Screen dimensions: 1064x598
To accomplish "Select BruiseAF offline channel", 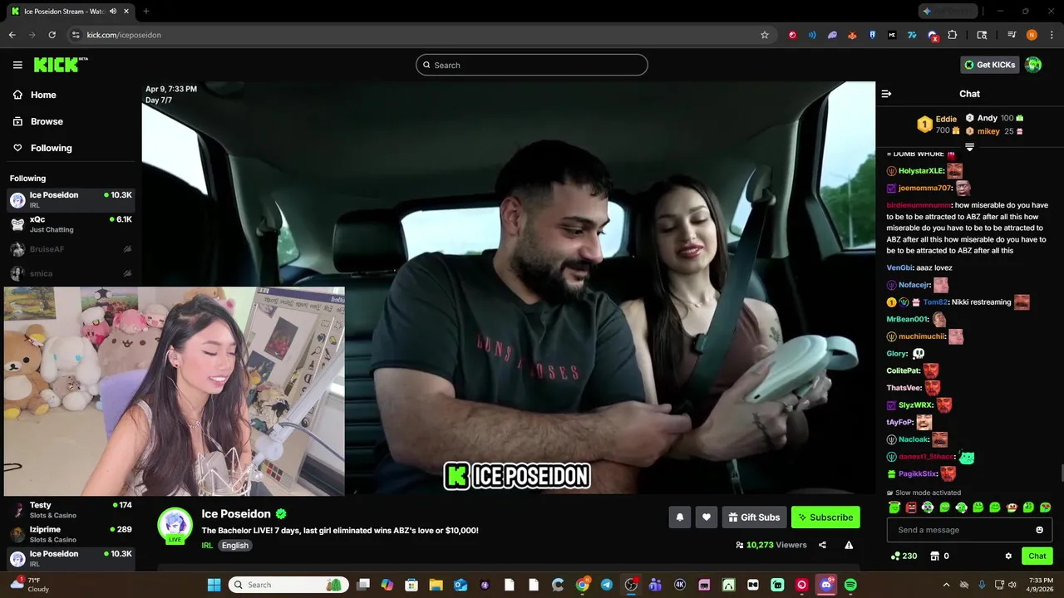I will coord(71,249).
